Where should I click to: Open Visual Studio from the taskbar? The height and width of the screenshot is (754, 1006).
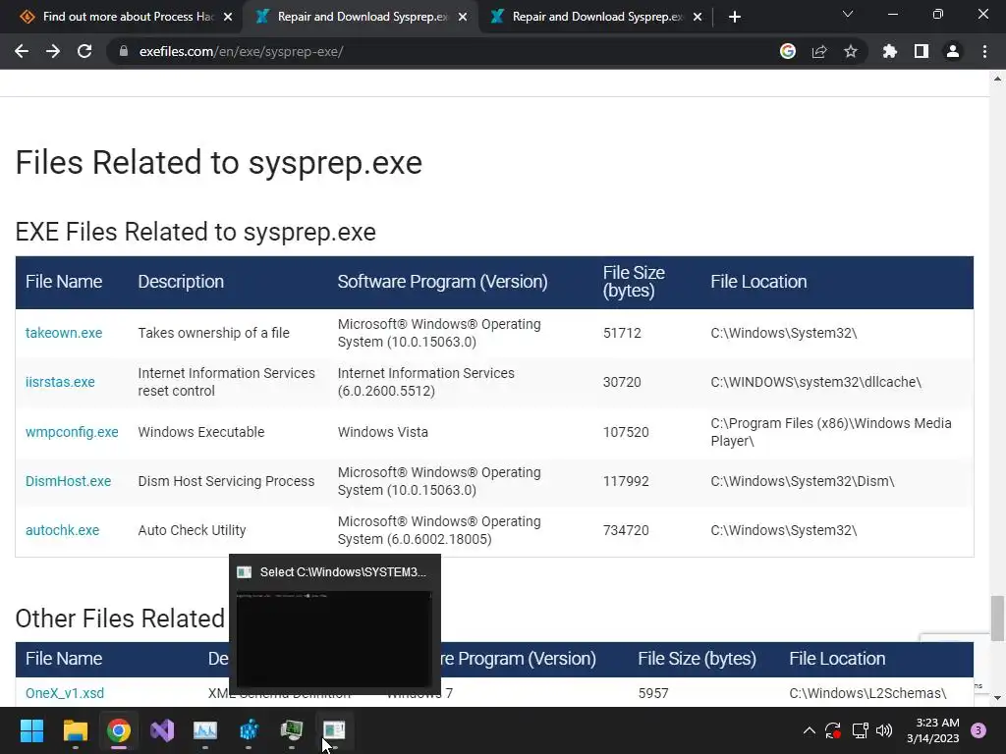(x=162, y=730)
